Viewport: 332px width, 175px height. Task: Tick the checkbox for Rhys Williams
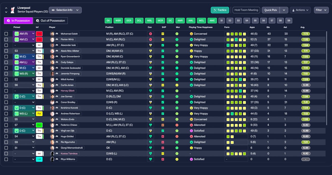point(6,159)
